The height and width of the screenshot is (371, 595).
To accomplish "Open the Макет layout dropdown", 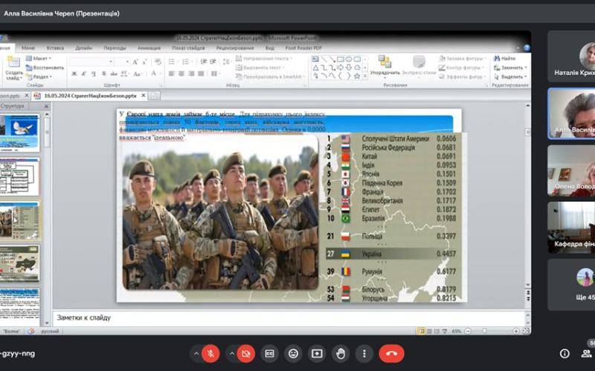I will click(39, 59).
